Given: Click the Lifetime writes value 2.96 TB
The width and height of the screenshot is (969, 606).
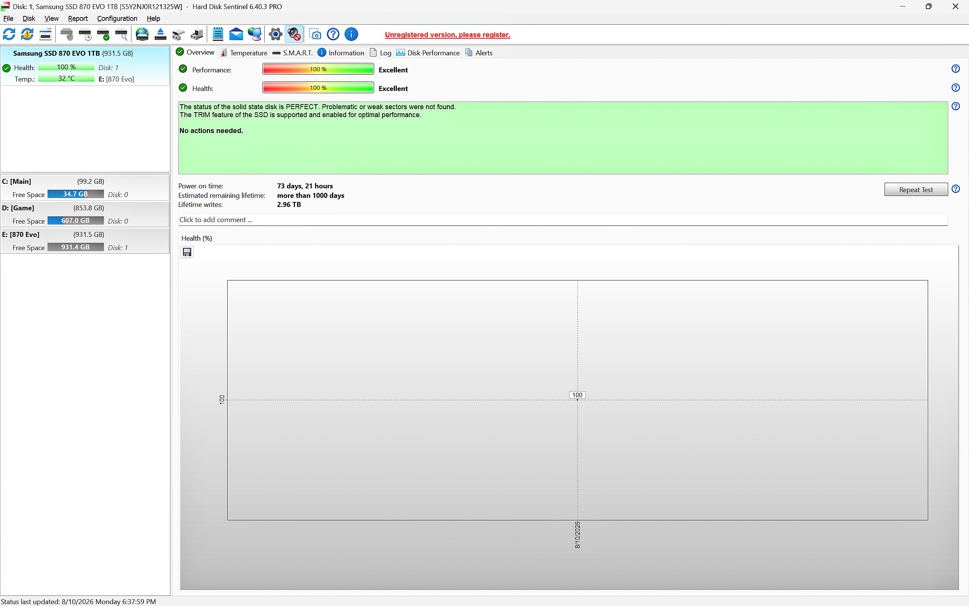Looking at the screenshot, I should [289, 204].
